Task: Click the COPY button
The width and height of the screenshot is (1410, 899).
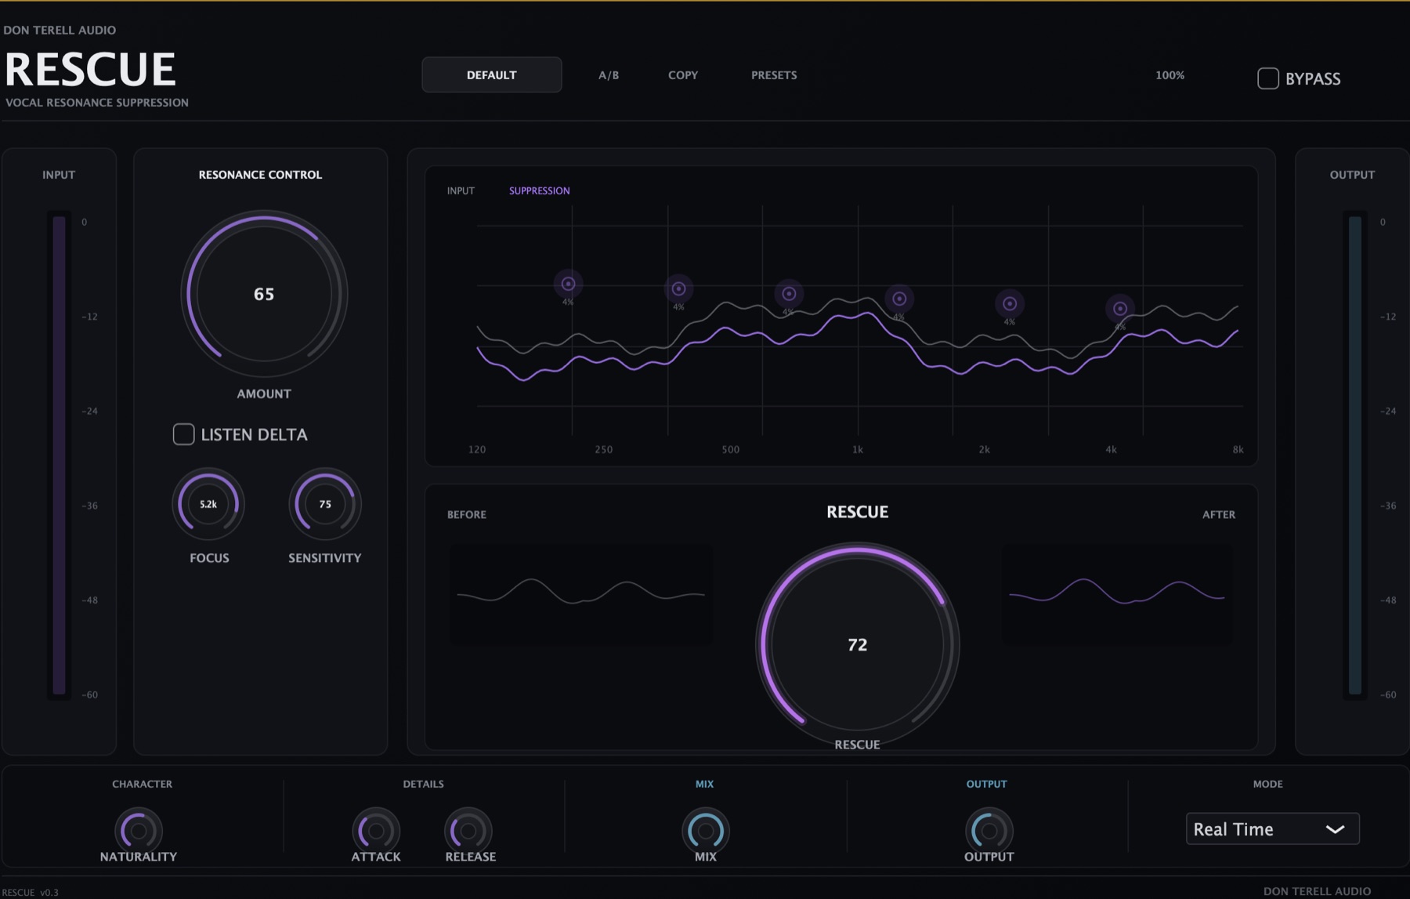Action: coord(683,75)
